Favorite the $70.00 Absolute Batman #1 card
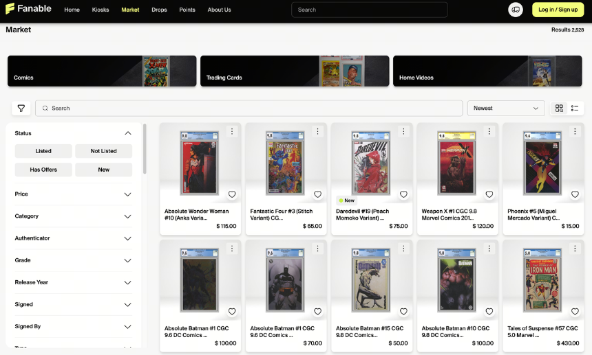Screen dimensions: 592x355 [317, 311]
